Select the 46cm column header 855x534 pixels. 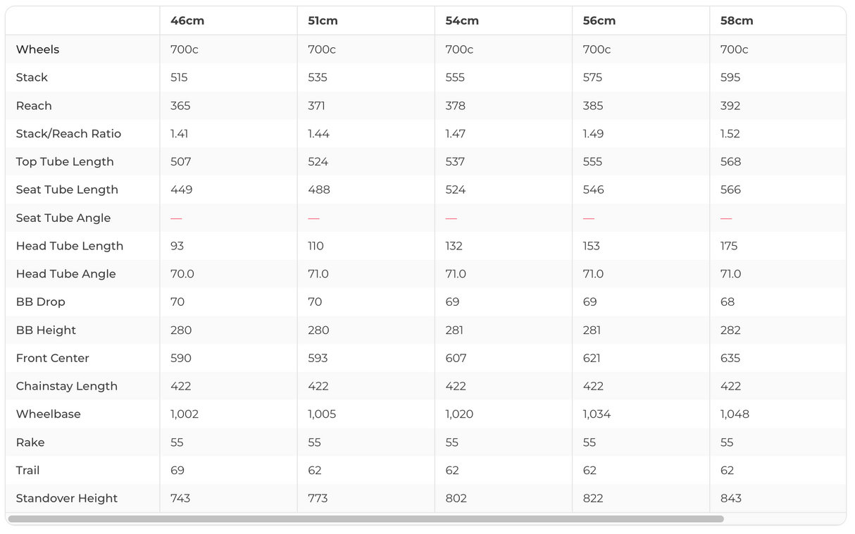point(187,21)
